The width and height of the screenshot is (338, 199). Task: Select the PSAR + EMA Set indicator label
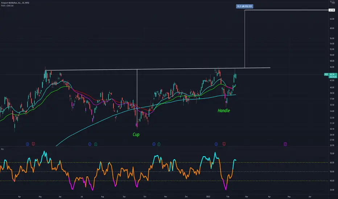coord(7,5)
